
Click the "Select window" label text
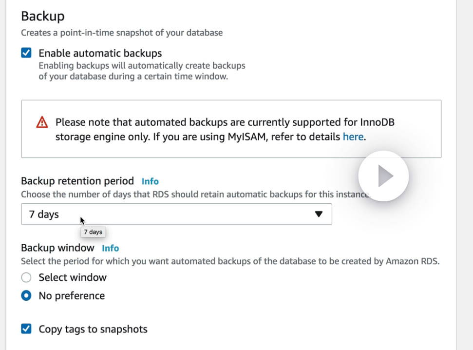point(73,277)
